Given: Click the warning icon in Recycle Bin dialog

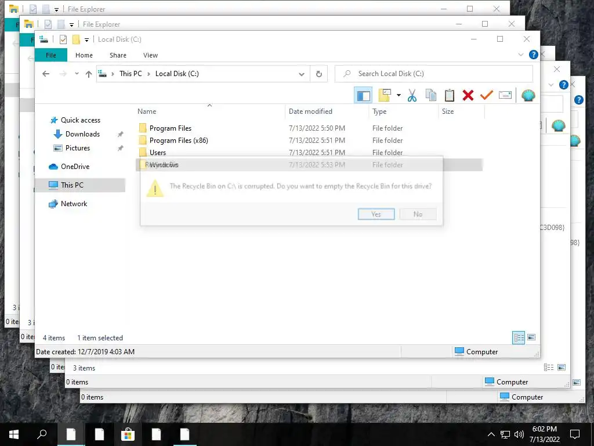Looking at the screenshot, I should click(155, 189).
